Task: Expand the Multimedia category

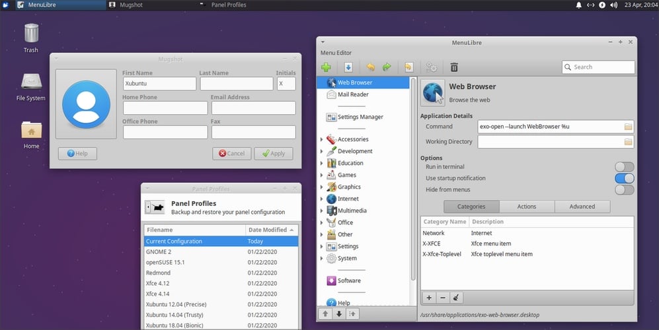Action: pyautogui.click(x=322, y=211)
